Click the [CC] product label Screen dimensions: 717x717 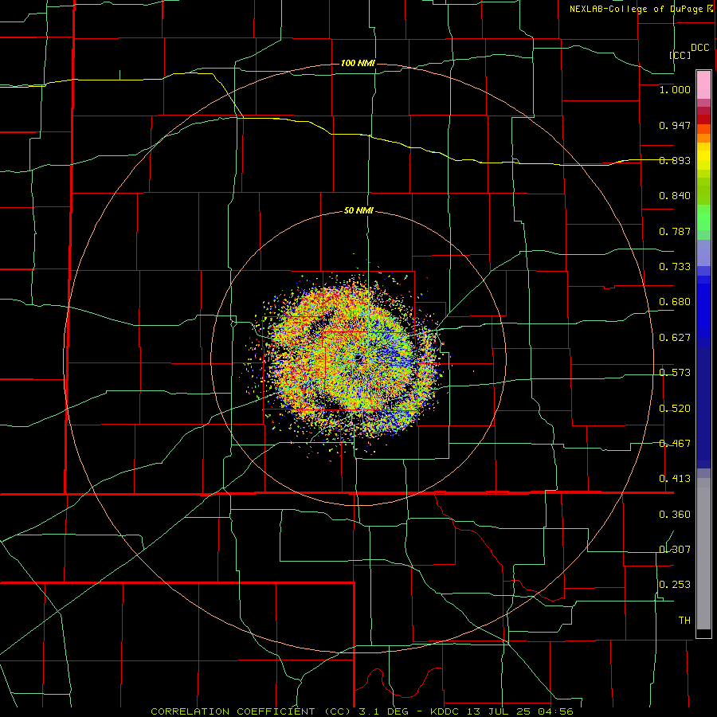[680, 55]
